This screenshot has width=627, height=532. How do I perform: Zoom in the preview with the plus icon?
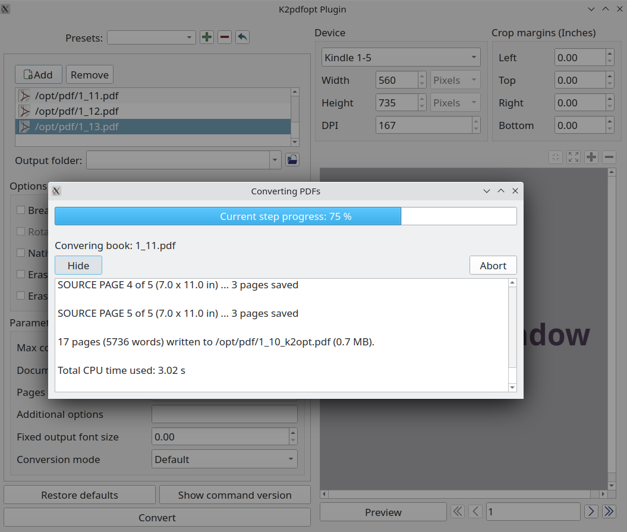click(x=591, y=157)
